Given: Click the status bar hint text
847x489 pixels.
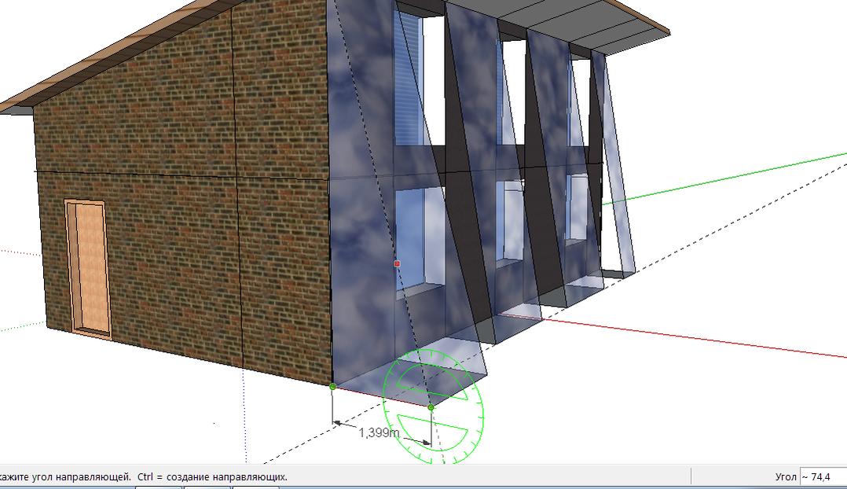Looking at the screenshot, I should click(144, 476).
